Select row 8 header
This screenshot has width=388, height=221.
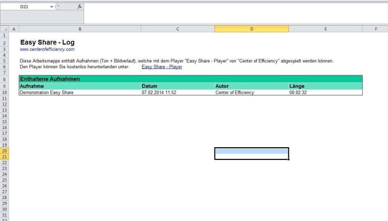click(4, 79)
